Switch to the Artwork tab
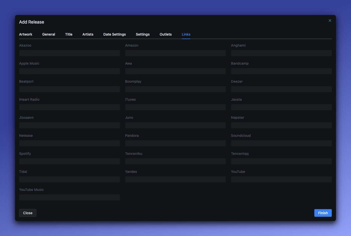This screenshot has height=236, width=351. (26, 34)
